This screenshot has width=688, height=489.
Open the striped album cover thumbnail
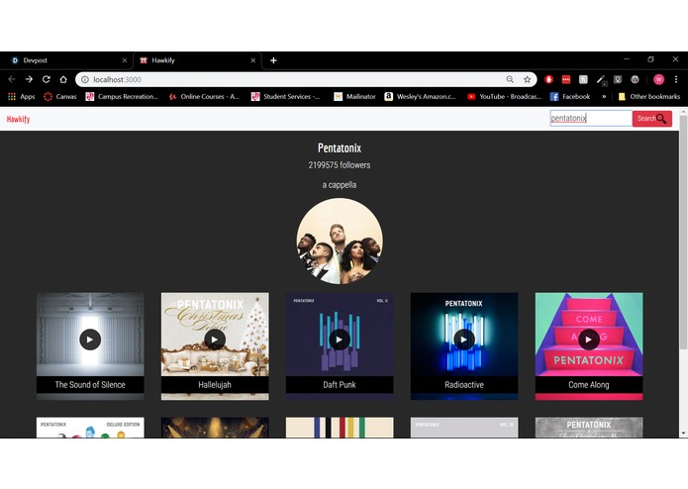click(340, 428)
